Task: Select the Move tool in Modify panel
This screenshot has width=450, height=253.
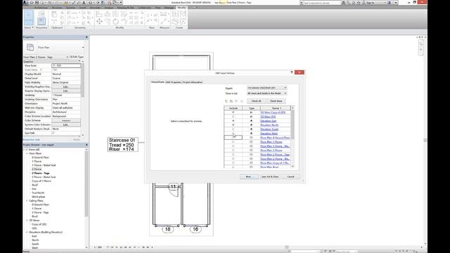Action: [99, 22]
